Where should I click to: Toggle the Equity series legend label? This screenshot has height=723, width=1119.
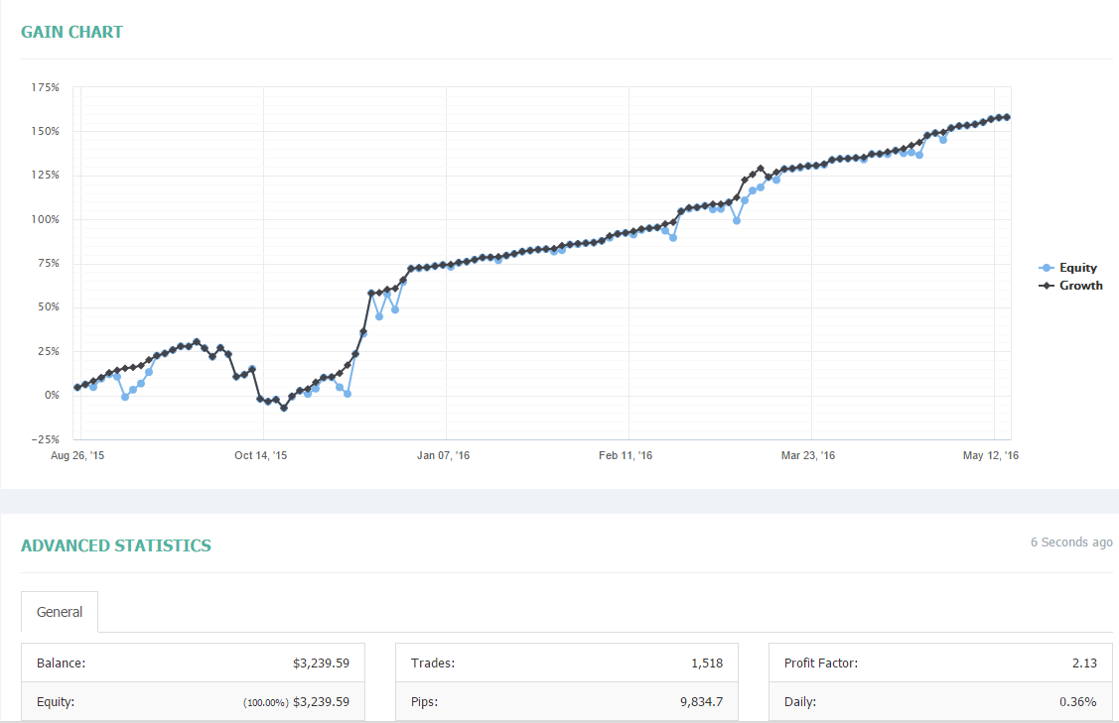1077,268
